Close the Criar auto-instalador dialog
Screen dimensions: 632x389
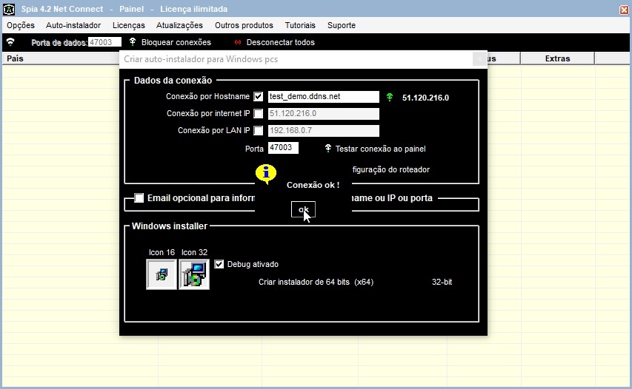(479, 59)
